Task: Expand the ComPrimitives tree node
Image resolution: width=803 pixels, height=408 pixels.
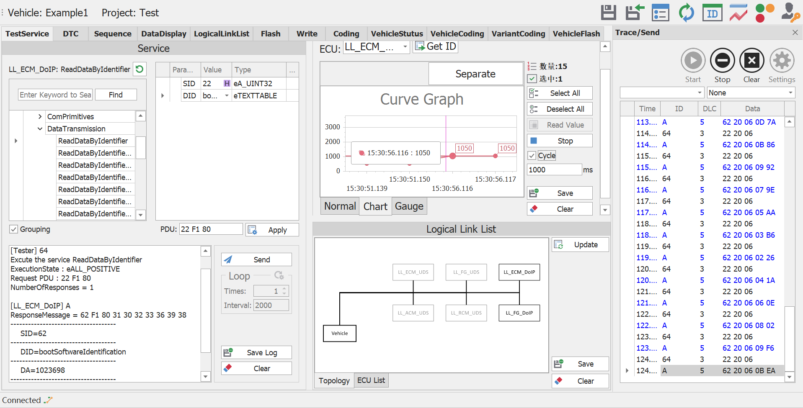Action: [40, 116]
